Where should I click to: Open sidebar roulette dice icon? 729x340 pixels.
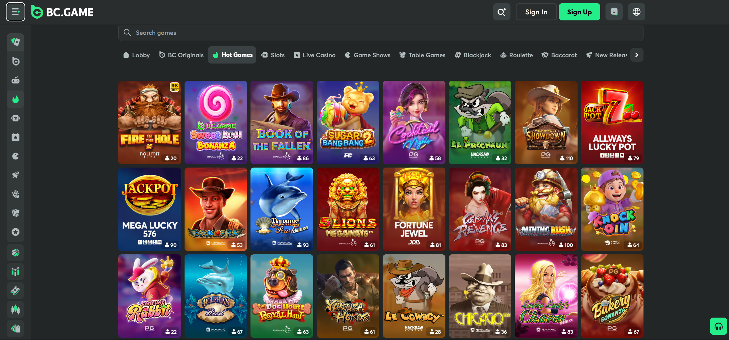pyautogui.click(x=16, y=194)
